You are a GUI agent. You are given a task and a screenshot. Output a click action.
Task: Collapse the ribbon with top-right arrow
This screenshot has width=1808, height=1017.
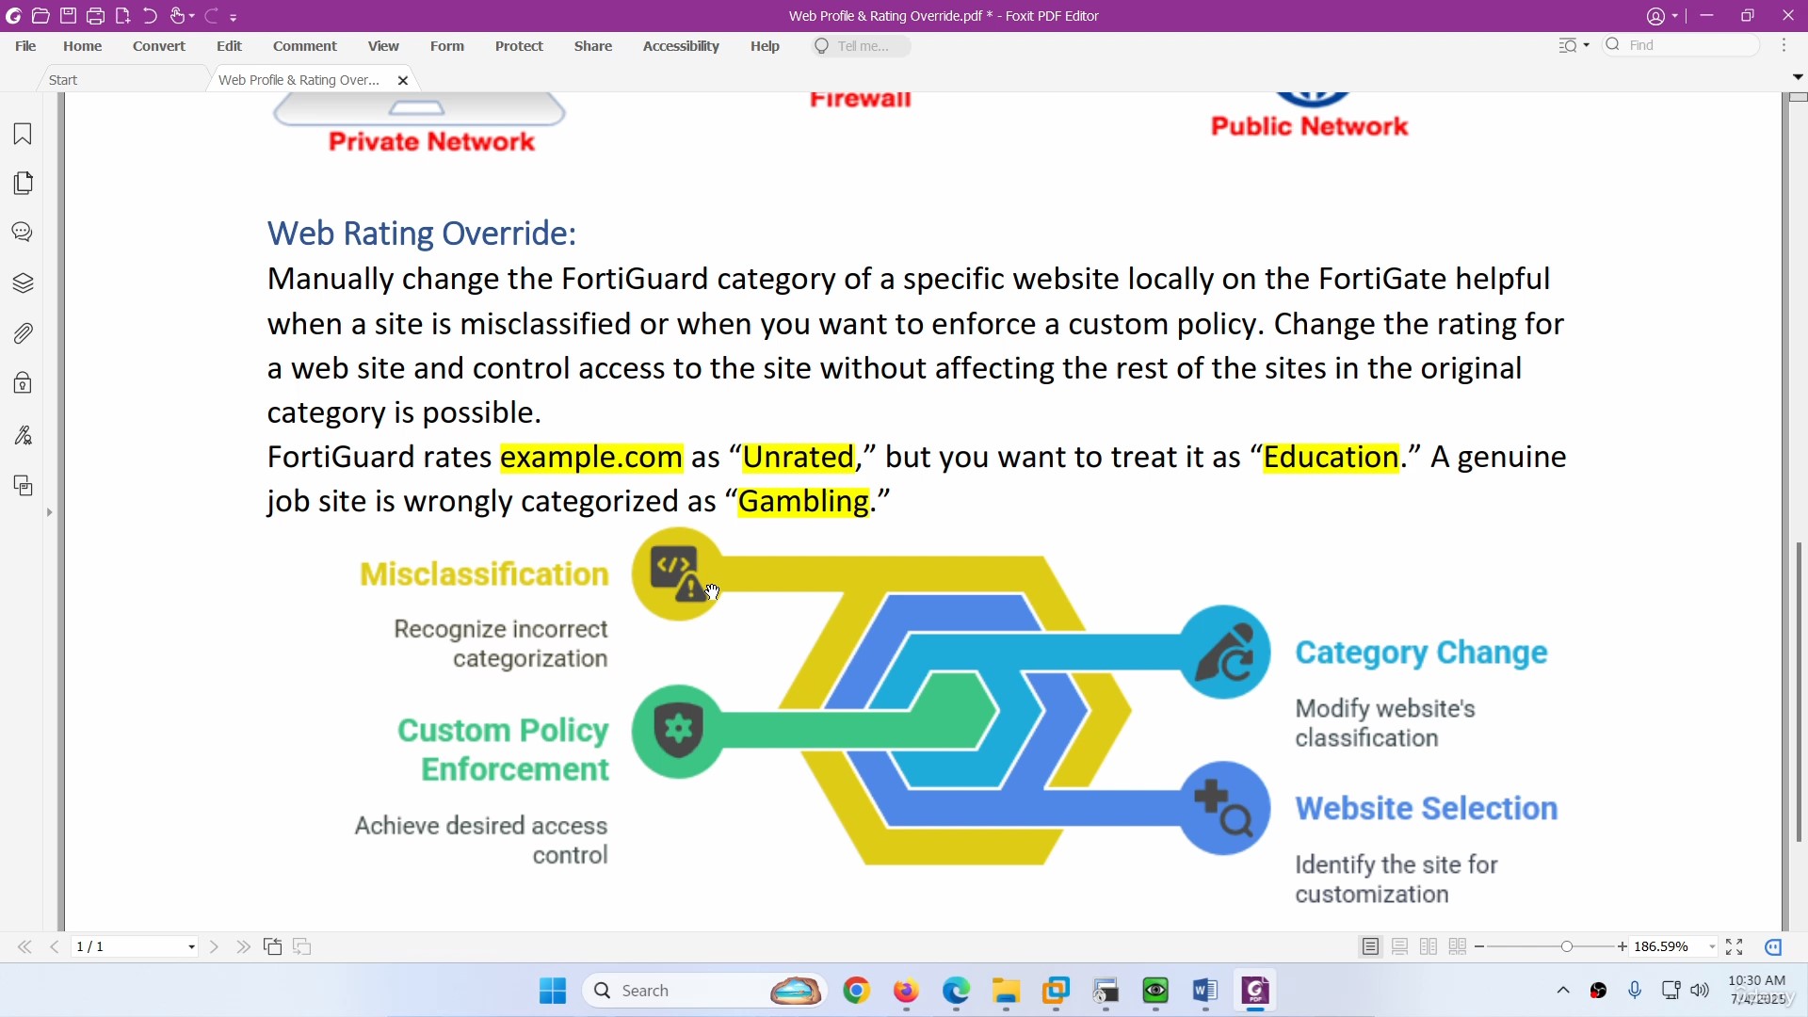(x=1798, y=76)
